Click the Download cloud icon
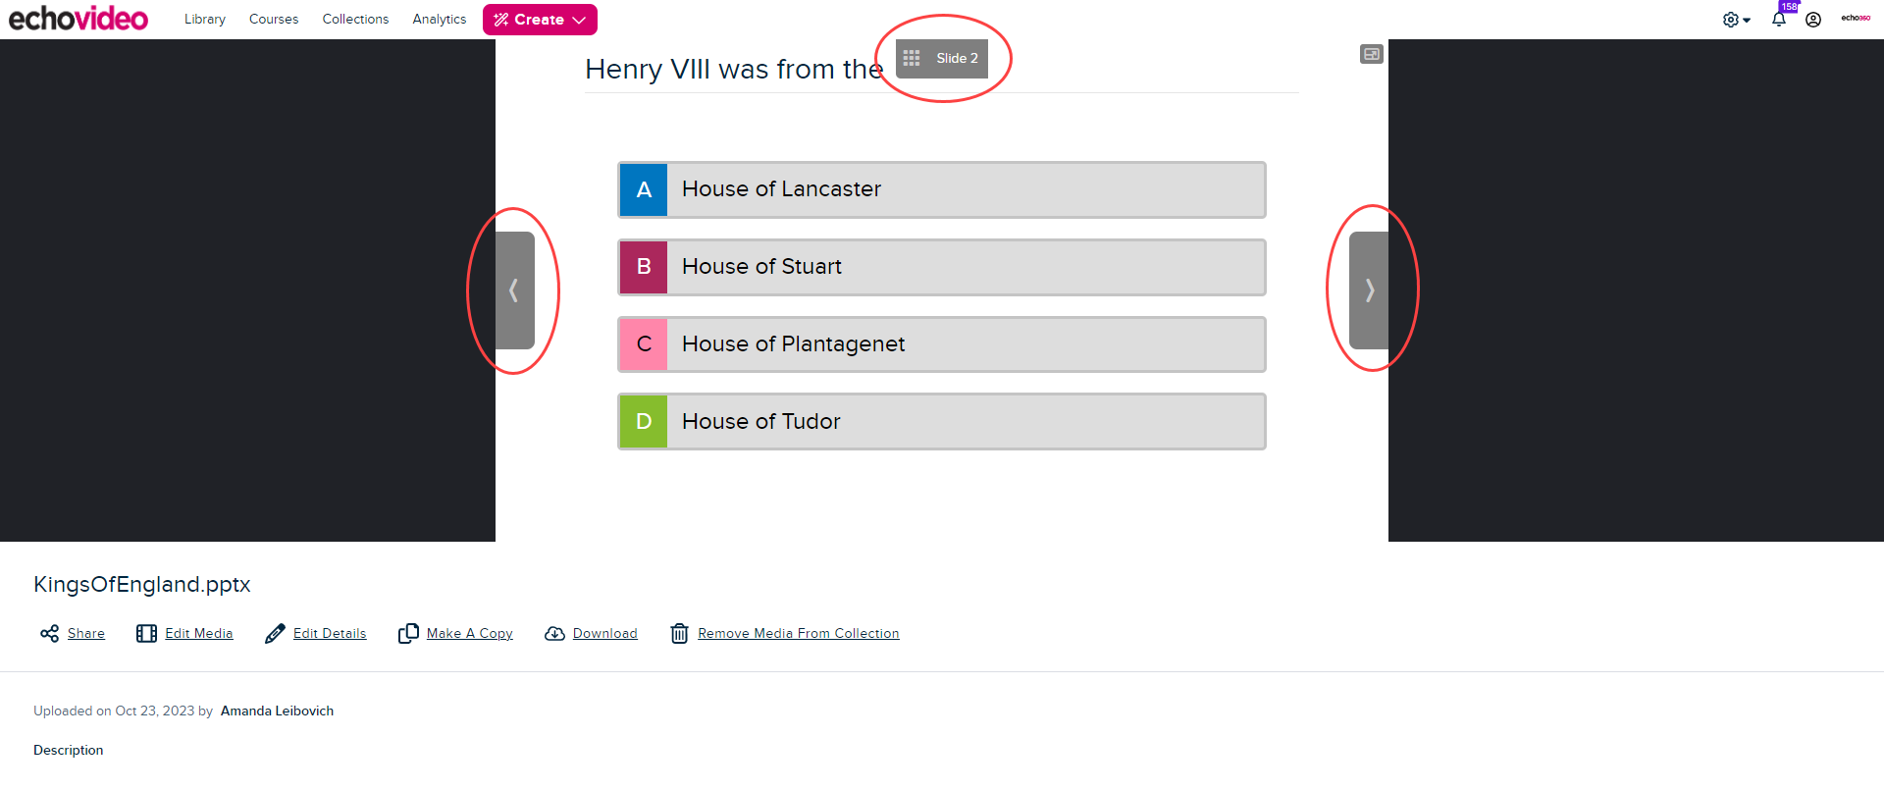 click(x=554, y=634)
